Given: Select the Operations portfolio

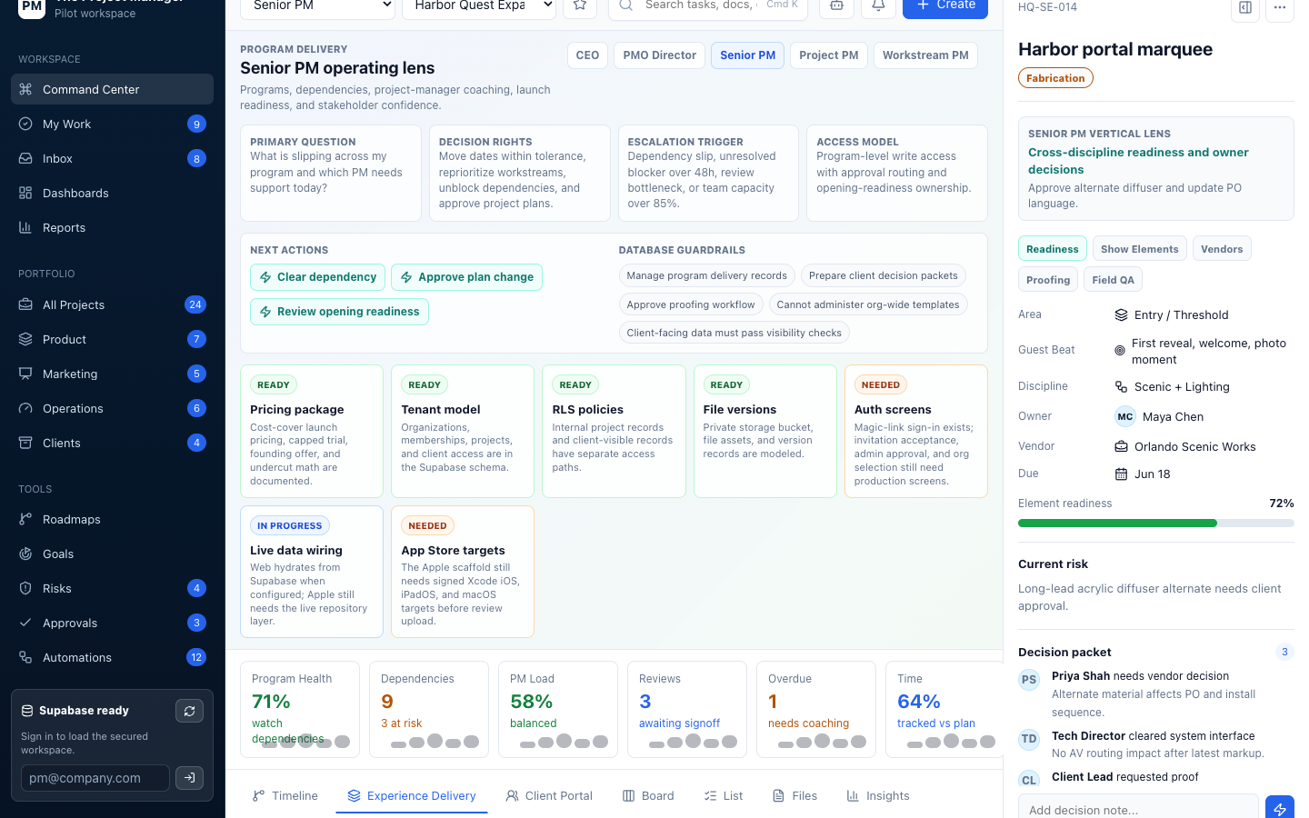Looking at the screenshot, I should coord(112,408).
